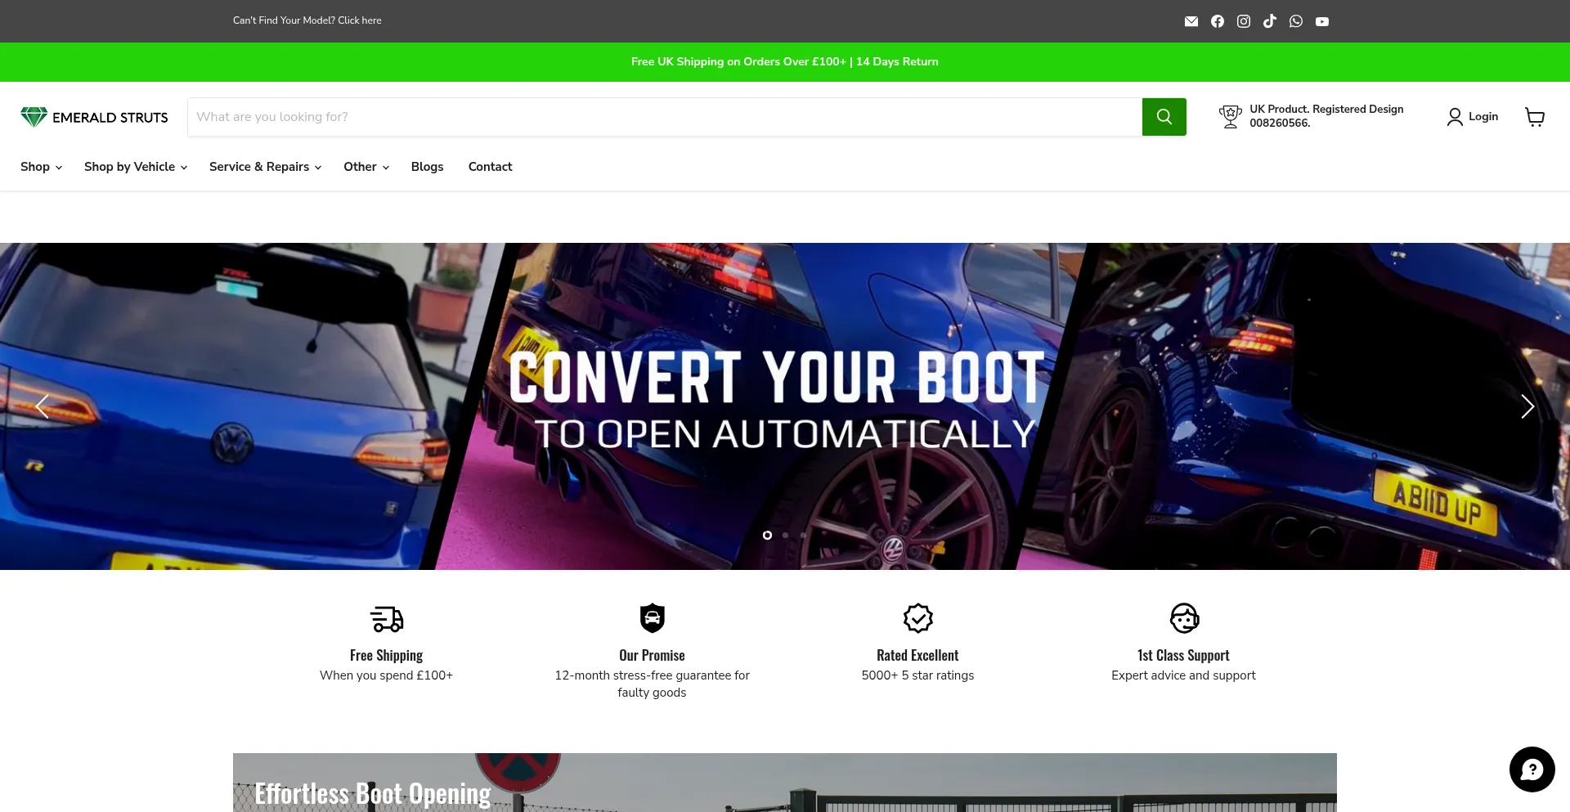This screenshot has height=812, width=1570.
Task: Open the YouTube channel icon
Action: (1321, 21)
